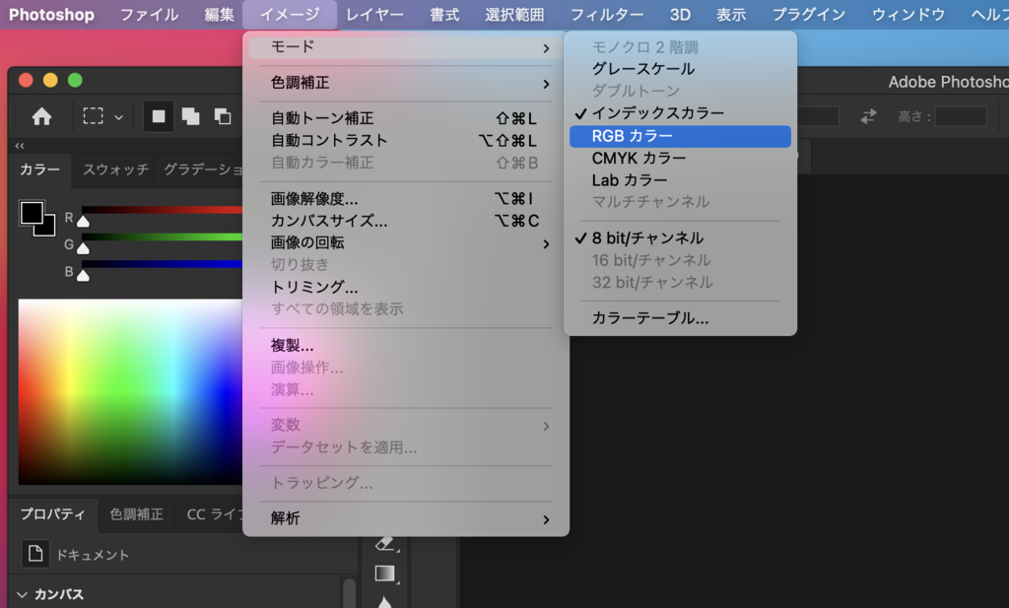Open the Photoshop application menu

51,14
